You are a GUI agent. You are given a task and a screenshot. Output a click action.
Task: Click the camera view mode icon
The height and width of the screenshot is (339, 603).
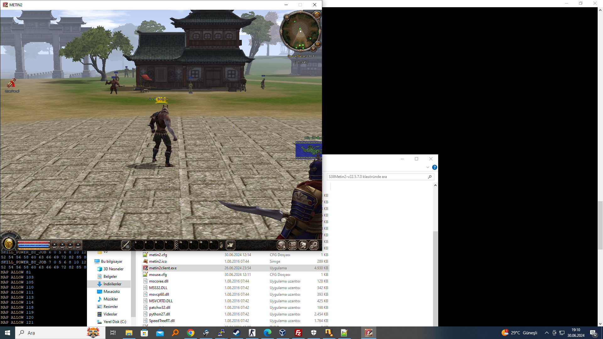[231, 245]
